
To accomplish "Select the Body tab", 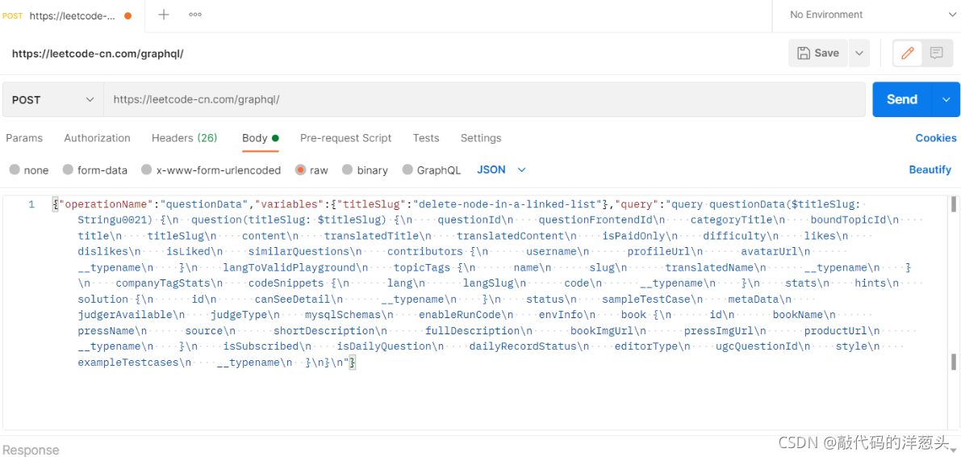I will pos(261,138).
